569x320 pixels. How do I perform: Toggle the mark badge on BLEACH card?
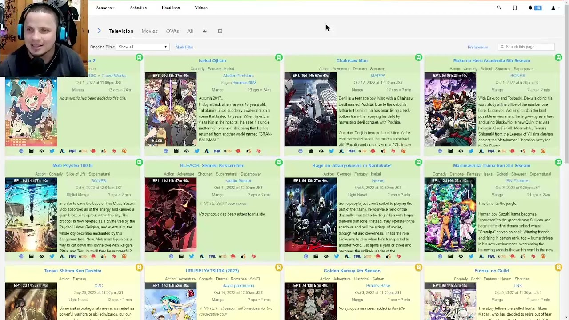(x=279, y=162)
